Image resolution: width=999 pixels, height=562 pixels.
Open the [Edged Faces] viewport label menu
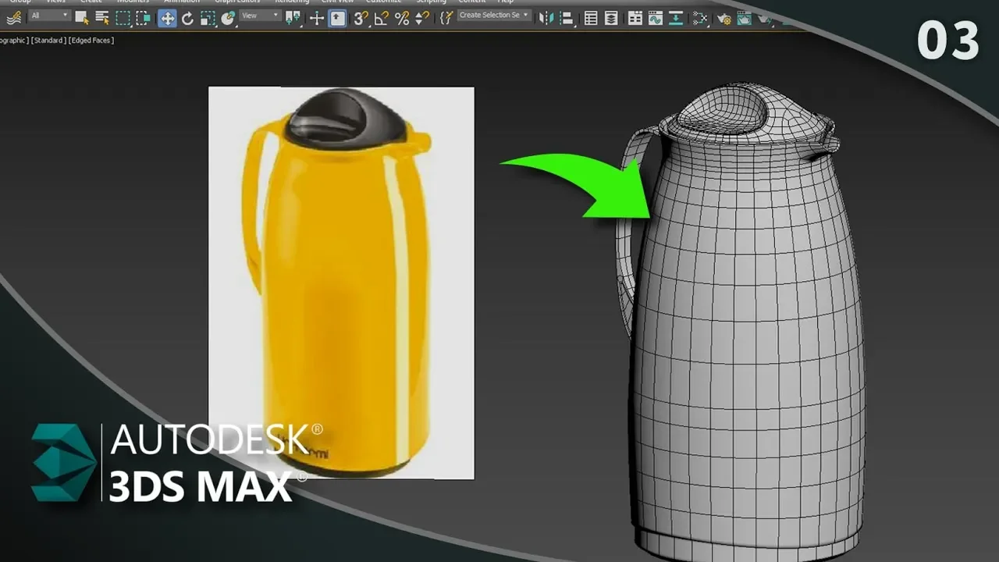pos(92,41)
